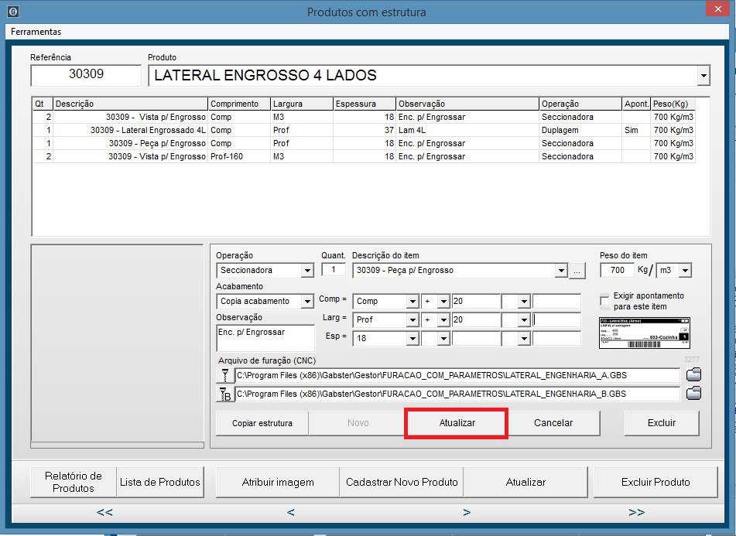Click the app icon in the title bar
Viewport: 736px width, 536px height.
coord(14,12)
